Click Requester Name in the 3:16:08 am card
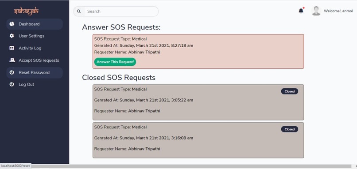Viewport: 357px width, 169px height. [x=127, y=149]
